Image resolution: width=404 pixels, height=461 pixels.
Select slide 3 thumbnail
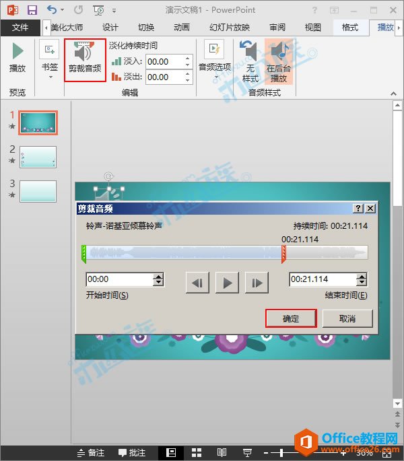(x=38, y=191)
